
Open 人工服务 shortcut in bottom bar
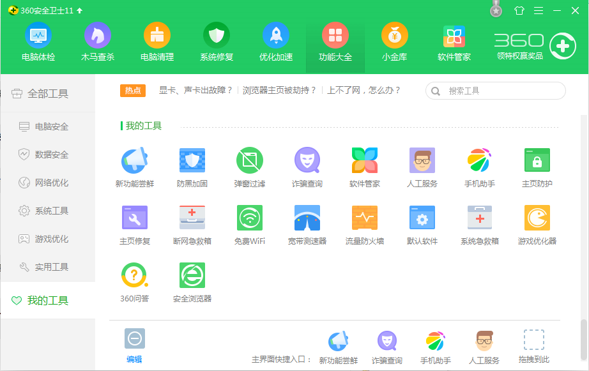pos(484,348)
